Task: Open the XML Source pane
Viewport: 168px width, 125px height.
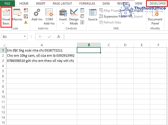Action: pyautogui.click(x=93, y=15)
